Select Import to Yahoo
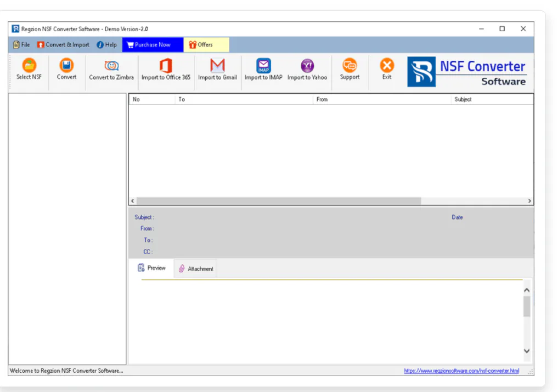 pos(307,70)
